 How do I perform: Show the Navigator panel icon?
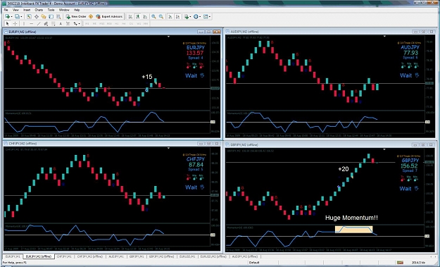(x=44, y=17)
